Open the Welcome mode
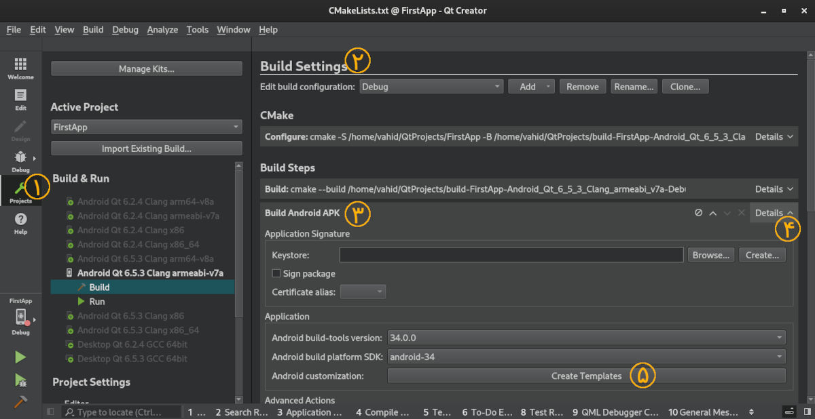This screenshot has height=419, width=815. pos(20,68)
